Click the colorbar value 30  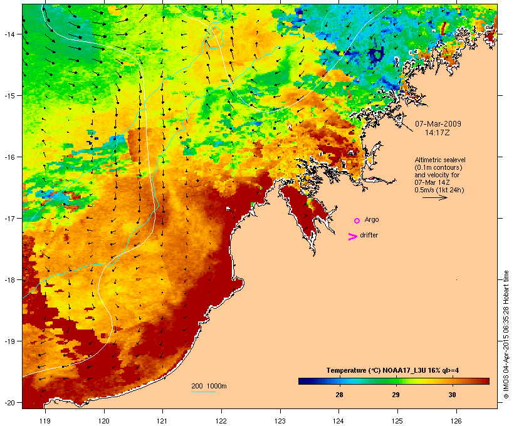tap(452, 395)
